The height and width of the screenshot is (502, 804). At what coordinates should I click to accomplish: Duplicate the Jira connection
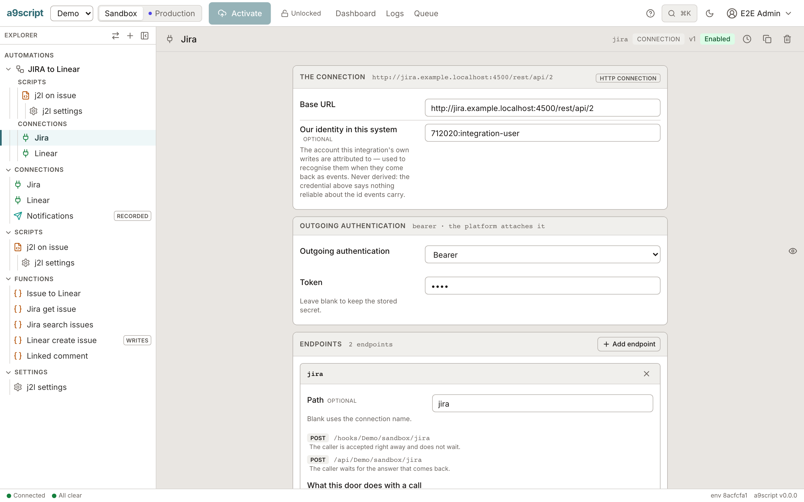click(767, 39)
